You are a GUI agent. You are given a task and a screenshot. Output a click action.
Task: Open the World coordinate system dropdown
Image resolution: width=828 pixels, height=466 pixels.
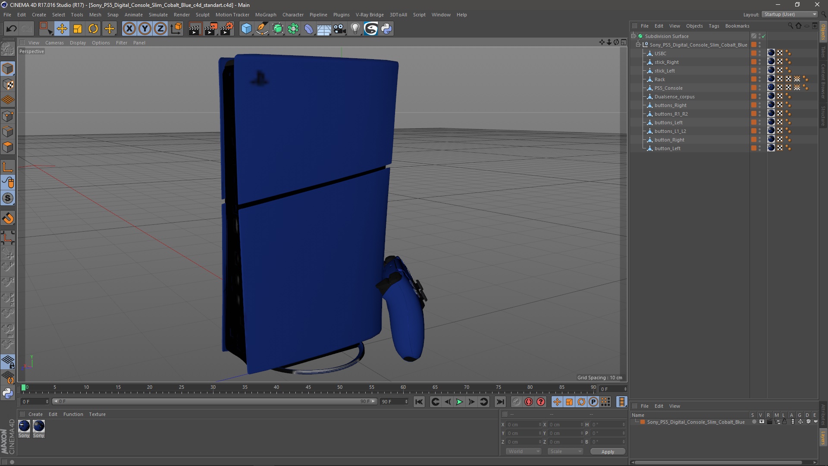[524, 451]
